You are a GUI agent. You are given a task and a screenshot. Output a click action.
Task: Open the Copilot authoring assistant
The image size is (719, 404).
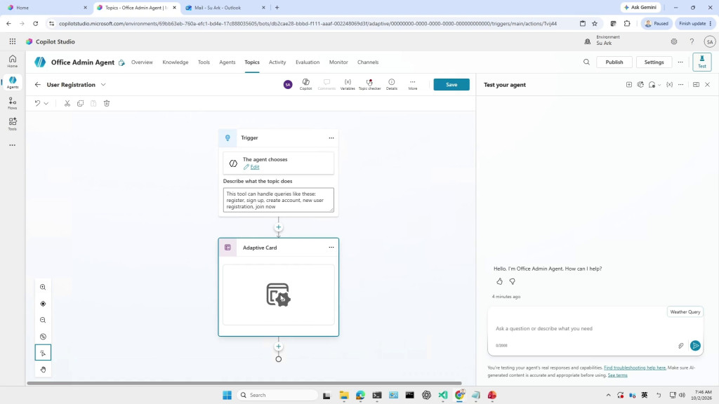coord(306,84)
